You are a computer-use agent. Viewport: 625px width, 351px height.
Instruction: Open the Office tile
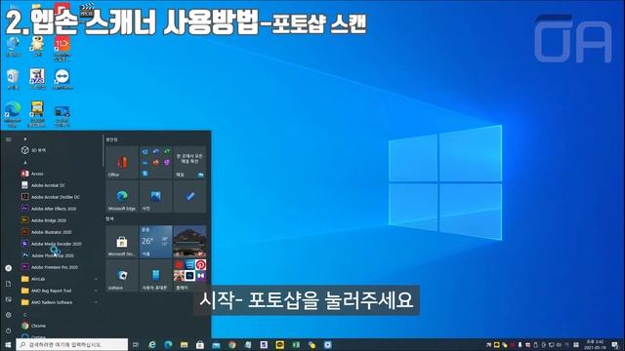[122, 163]
